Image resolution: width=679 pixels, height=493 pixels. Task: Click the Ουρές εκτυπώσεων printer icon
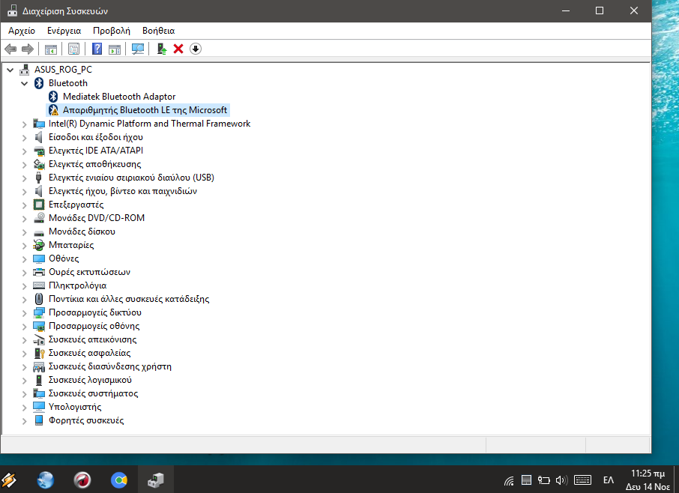tap(39, 272)
